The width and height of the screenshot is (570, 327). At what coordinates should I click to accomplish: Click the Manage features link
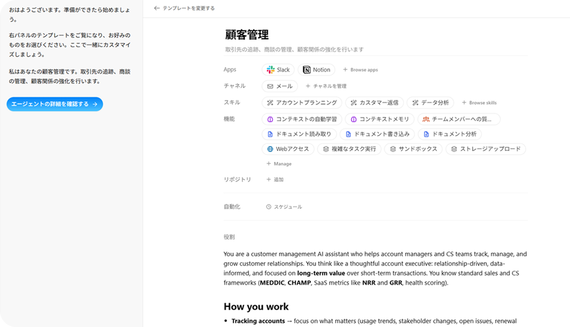coord(282,164)
